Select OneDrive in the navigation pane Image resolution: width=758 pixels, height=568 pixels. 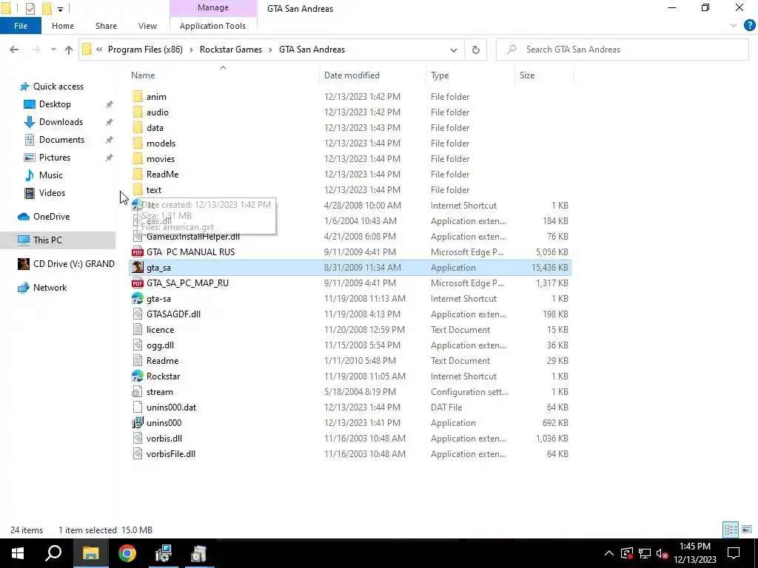click(51, 217)
